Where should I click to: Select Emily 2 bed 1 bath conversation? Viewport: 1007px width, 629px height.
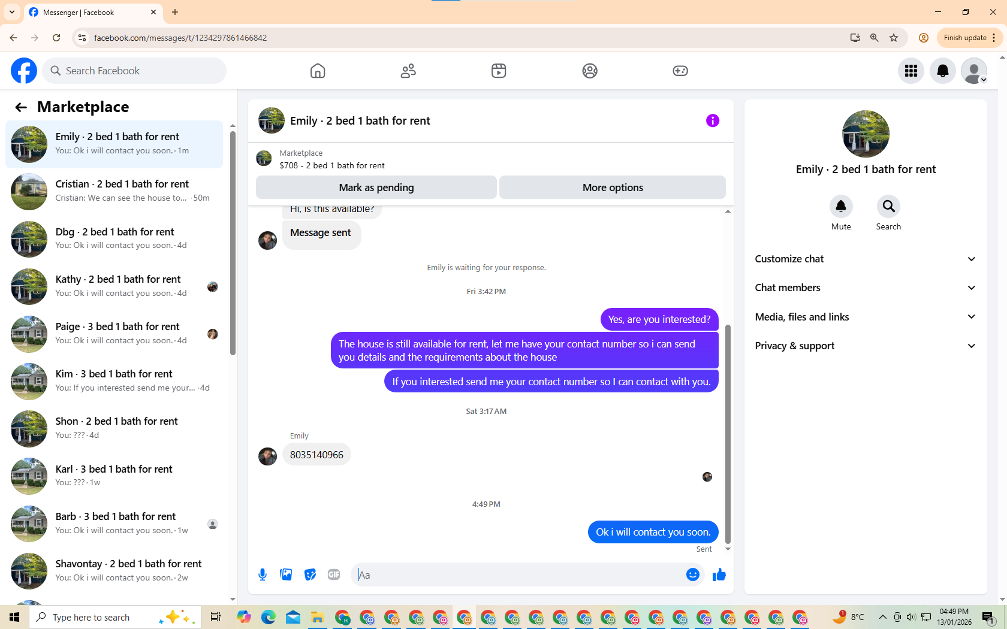(x=114, y=144)
